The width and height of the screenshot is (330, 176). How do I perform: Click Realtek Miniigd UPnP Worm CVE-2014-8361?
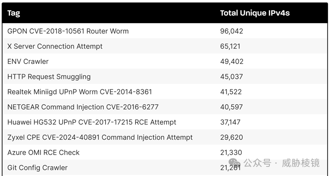point(80,92)
